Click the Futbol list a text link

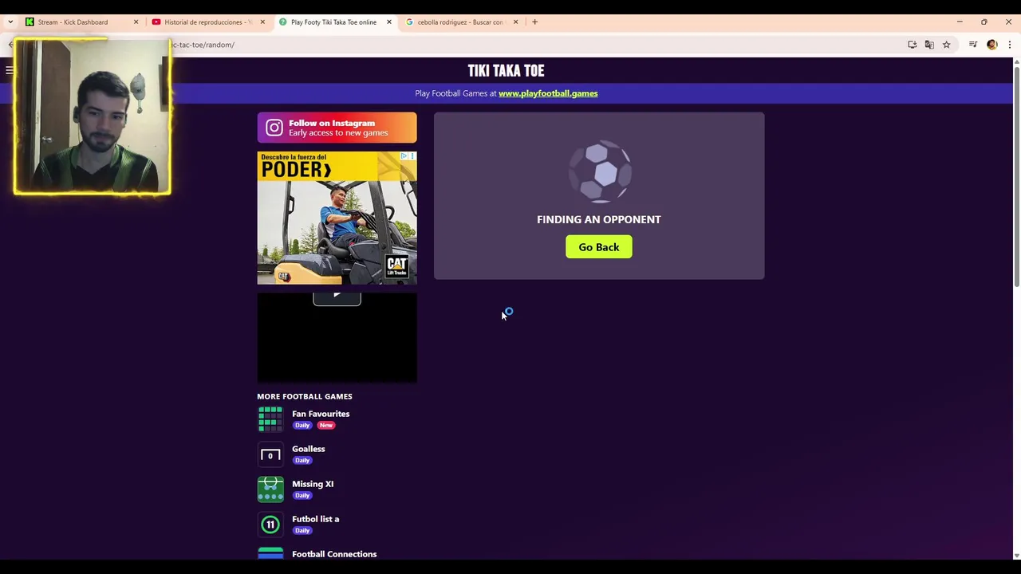point(316,519)
